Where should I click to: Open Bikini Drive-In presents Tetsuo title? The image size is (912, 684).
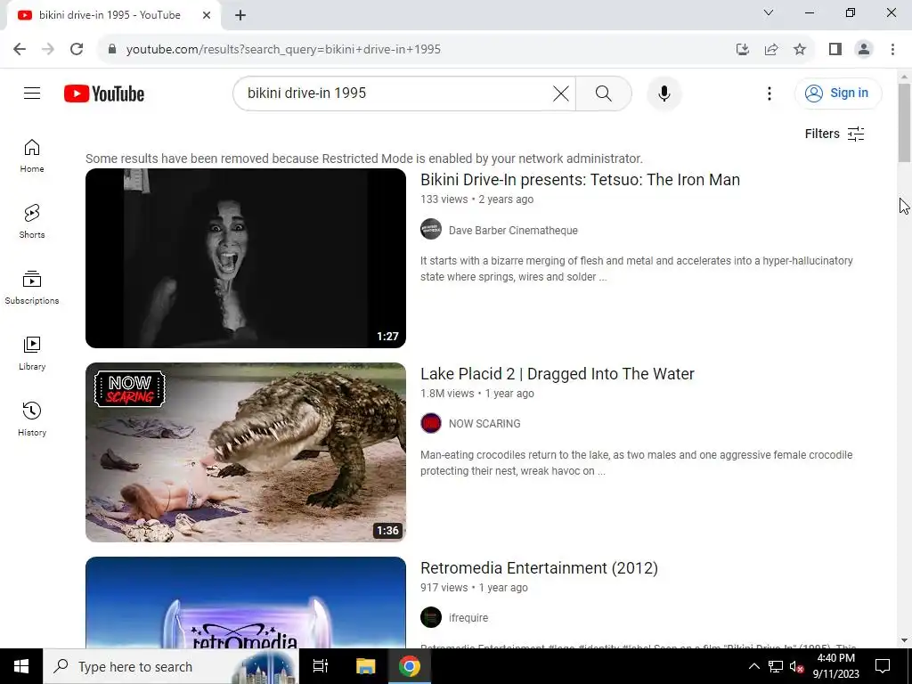click(580, 180)
